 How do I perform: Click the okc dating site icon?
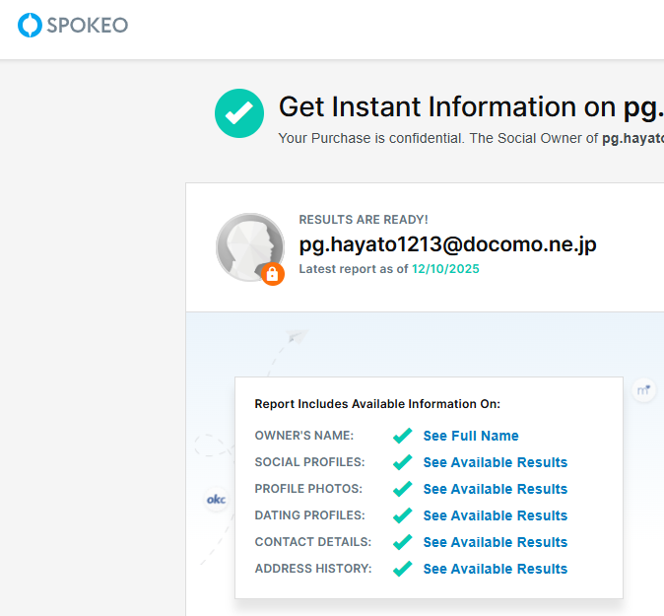pos(216,500)
